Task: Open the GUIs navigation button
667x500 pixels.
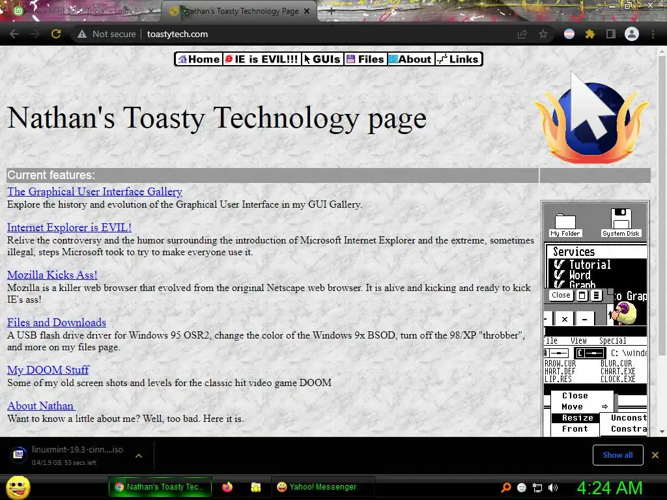Action: click(x=322, y=59)
